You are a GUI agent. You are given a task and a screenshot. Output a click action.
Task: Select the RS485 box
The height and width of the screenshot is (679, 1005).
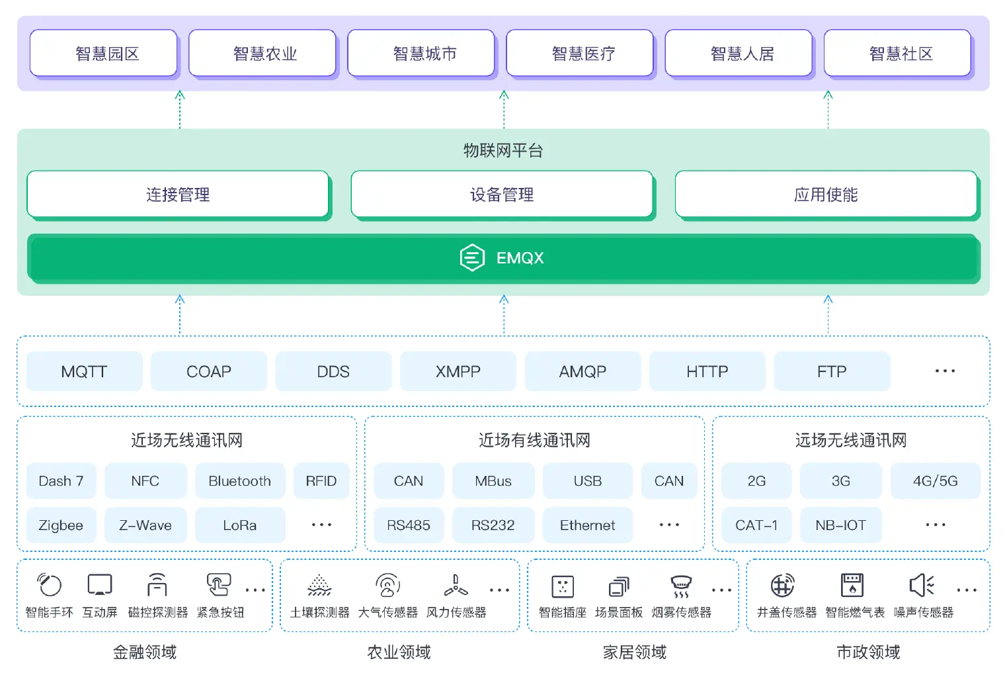(409, 525)
